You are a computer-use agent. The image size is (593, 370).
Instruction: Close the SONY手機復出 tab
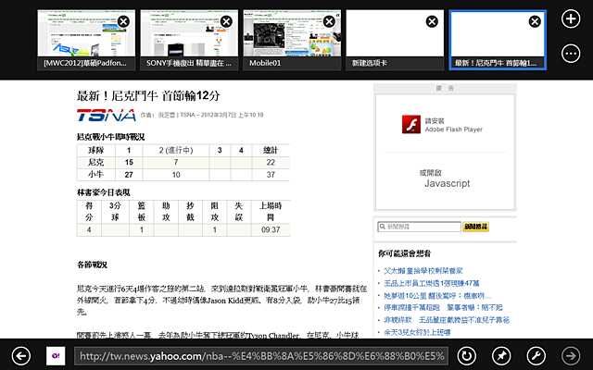226,21
